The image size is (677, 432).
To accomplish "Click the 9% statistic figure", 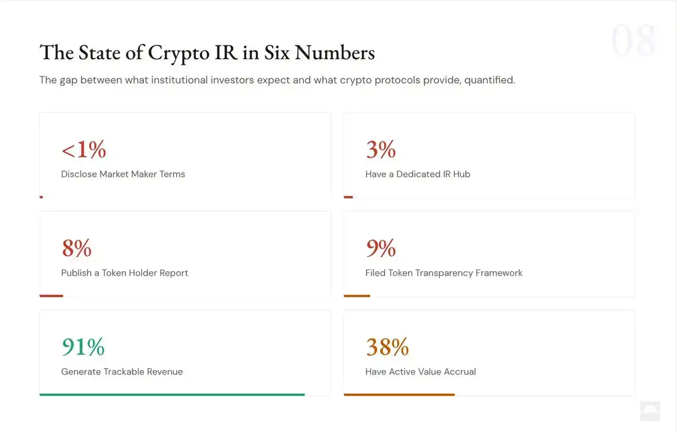I will 381,248.
